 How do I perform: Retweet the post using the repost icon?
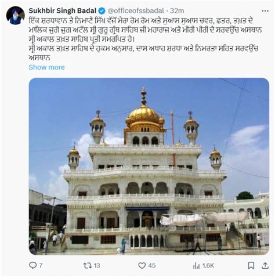coord(88,265)
